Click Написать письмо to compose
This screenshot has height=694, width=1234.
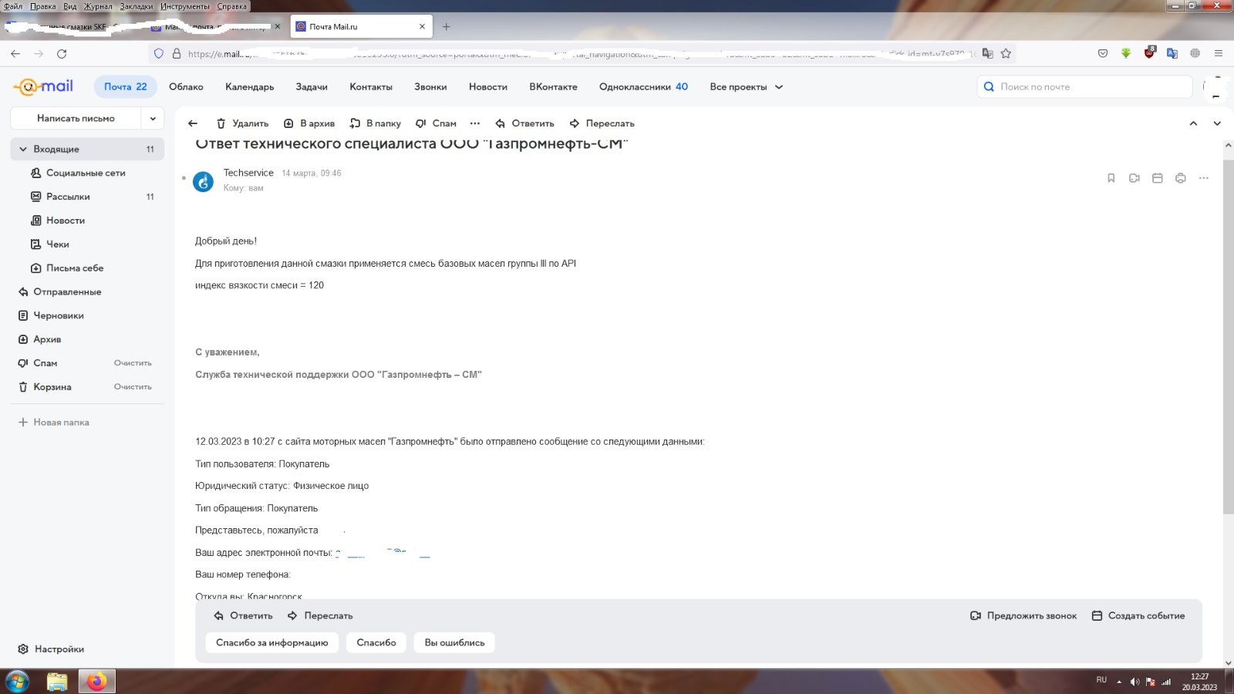(x=76, y=118)
